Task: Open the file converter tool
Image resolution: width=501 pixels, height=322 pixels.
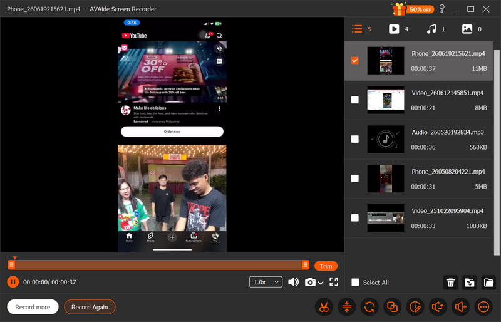Action: pos(369,308)
